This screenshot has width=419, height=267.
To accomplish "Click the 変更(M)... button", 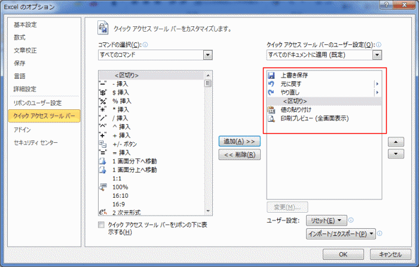I will (x=288, y=207).
